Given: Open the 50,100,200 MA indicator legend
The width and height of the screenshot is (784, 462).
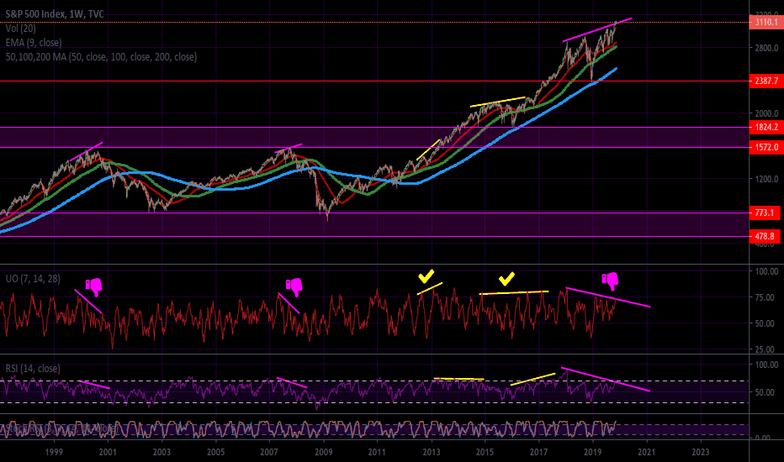Looking at the screenshot, I should coord(101,57).
